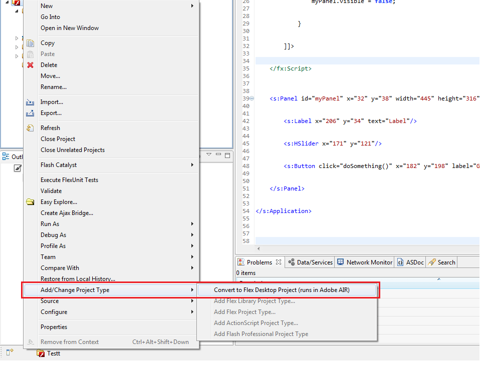Click the ASDoc panel icon
The width and height of the screenshot is (494, 375).
pyautogui.click(x=399, y=261)
